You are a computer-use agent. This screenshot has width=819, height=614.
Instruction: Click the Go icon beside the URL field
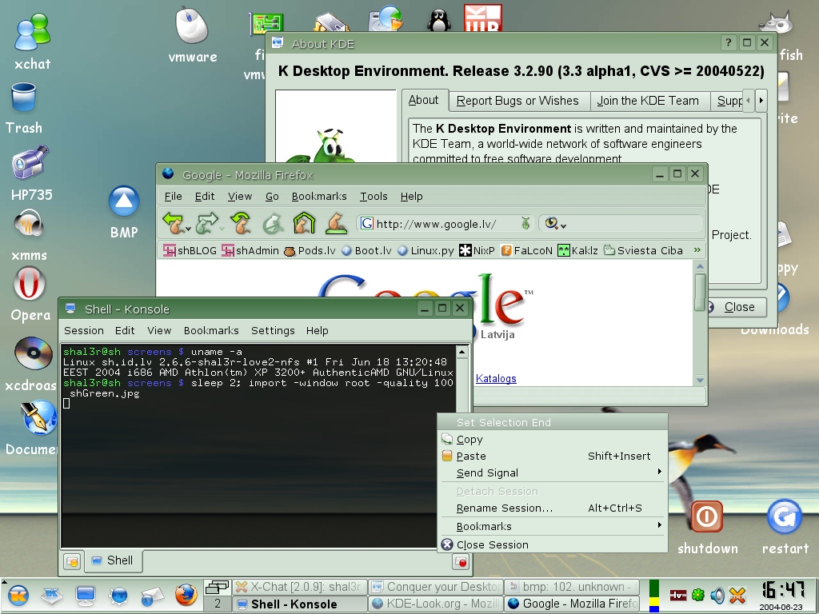[525, 224]
